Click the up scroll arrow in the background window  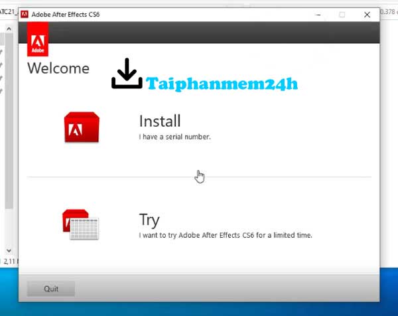[9, 29]
